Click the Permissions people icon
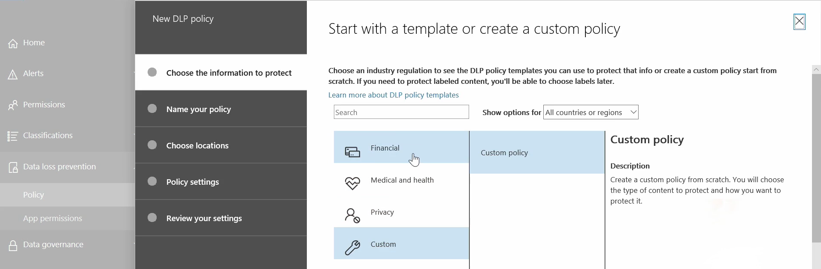The height and width of the screenshot is (269, 821). tap(13, 105)
